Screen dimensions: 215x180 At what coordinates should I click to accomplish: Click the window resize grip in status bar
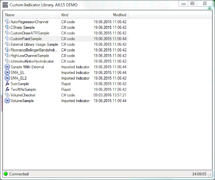210,174
